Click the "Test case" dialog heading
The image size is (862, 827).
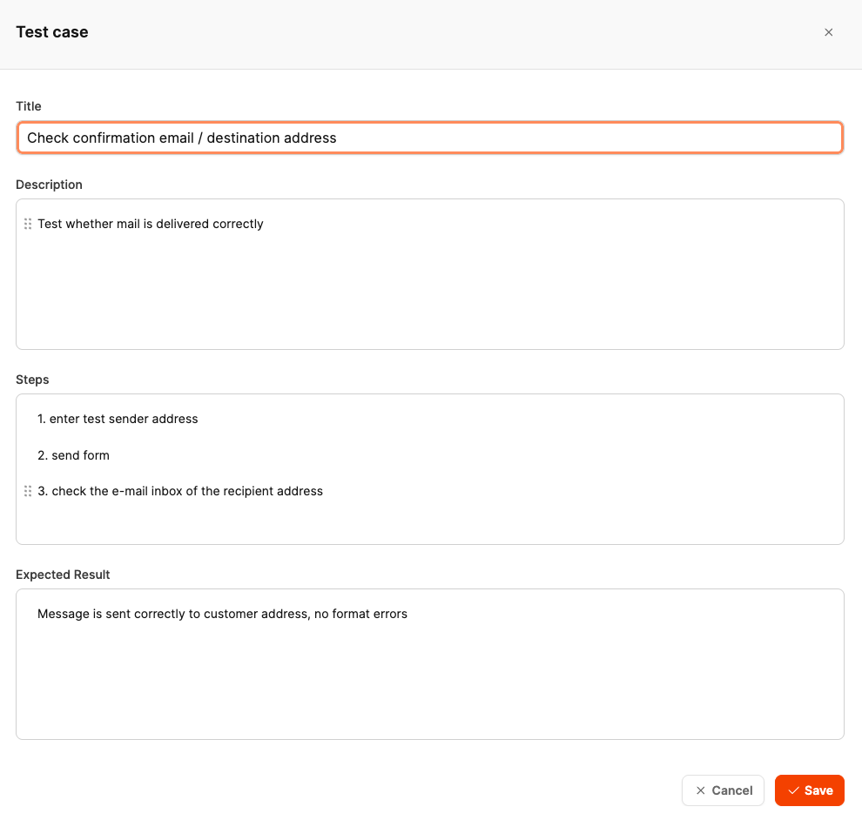point(52,32)
